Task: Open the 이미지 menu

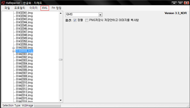Action: [33, 8]
